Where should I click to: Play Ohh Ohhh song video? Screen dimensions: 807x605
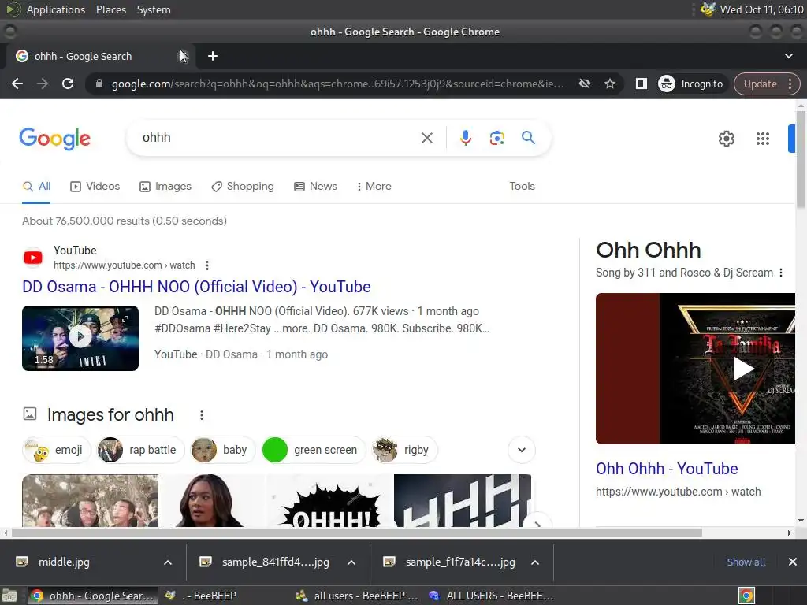[743, 369]
